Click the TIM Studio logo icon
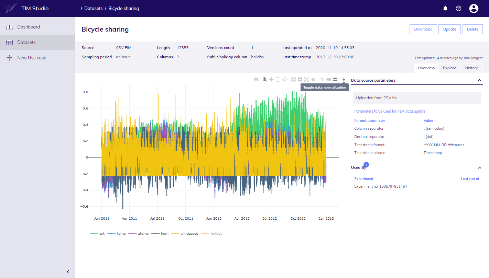Image resolution: width=489 pixels, height=278 pixels. (x=11, y=9)
